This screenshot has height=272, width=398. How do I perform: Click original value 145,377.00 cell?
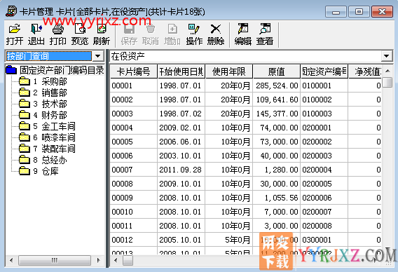[276, 114]
